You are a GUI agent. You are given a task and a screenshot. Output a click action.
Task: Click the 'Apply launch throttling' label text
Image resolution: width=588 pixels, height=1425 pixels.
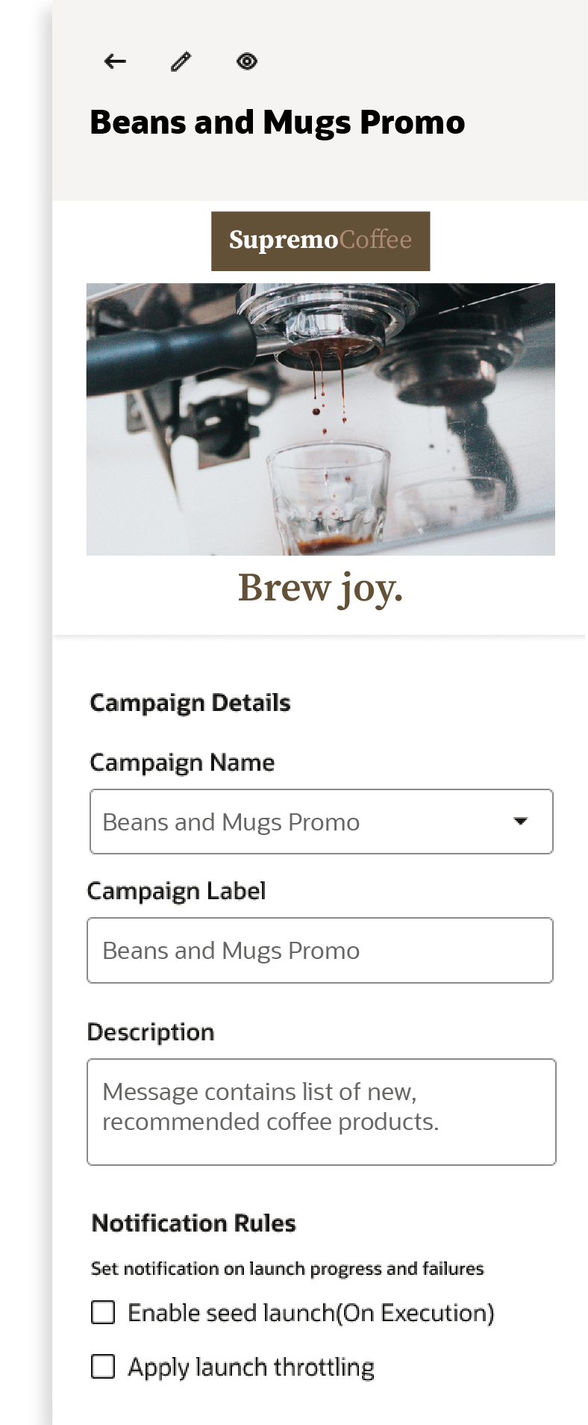tap(251, 1367)
